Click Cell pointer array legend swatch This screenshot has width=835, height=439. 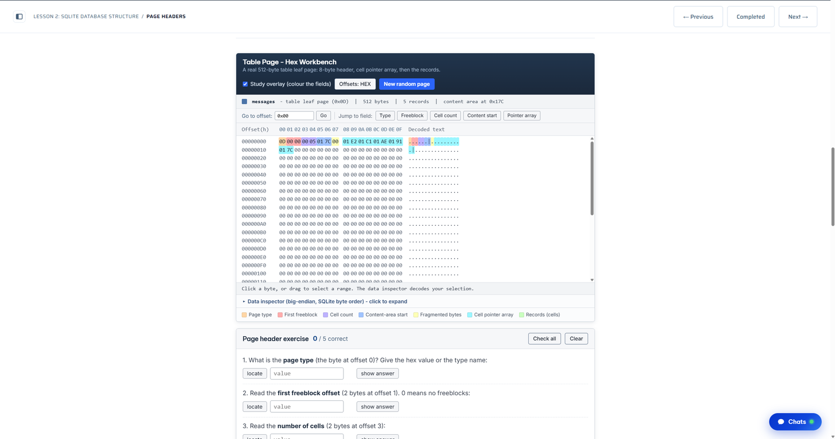(x=470, y=315)
